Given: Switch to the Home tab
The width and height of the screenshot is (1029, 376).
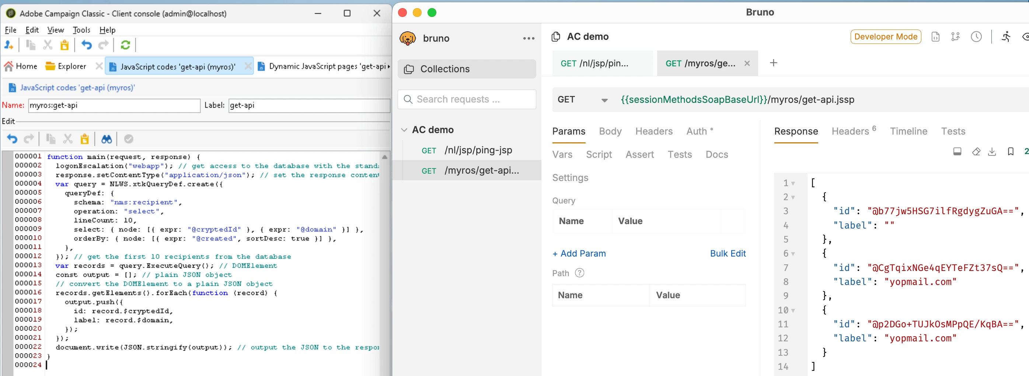Looking at the screenshot, I should tap(21, 66).
